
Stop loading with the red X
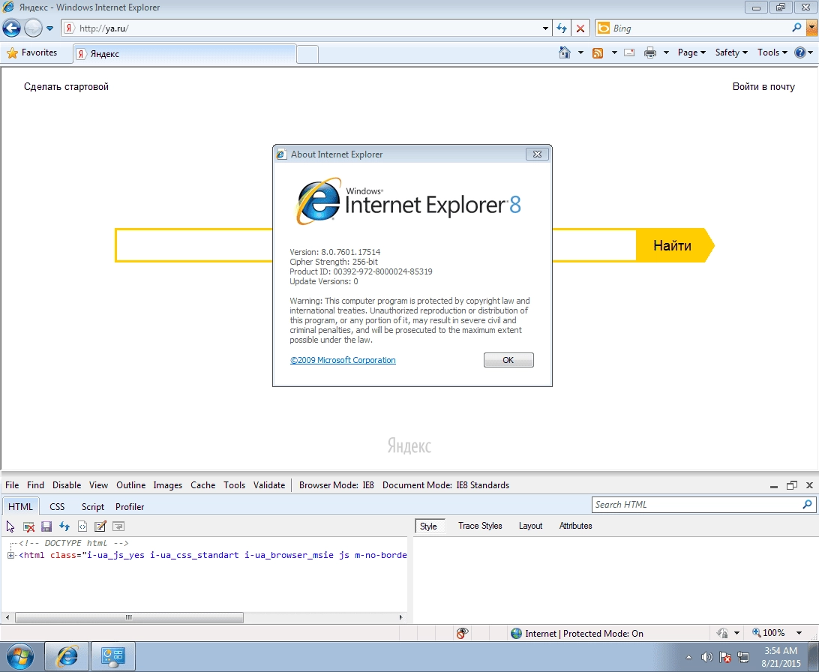pos(580,28)
